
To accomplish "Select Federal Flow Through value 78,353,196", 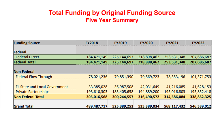I will [176, 77].
